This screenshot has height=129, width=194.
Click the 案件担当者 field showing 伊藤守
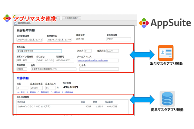pyautogui.click(x=119, y=39)
